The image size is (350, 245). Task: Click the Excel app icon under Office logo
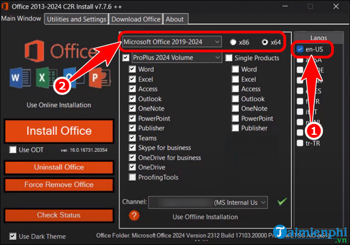click(46, 77)
